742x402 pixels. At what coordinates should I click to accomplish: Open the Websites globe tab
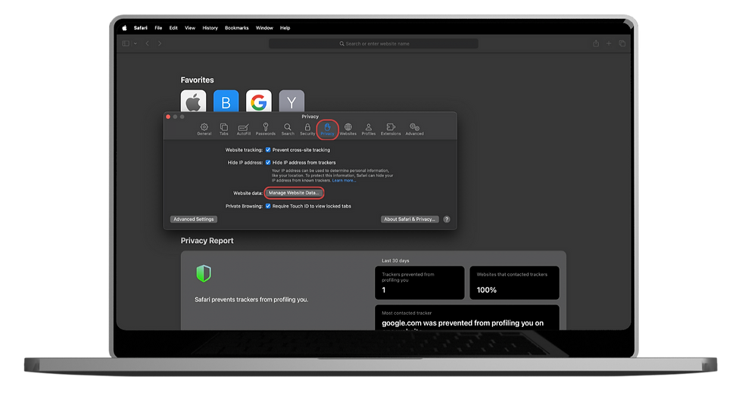point(348,129)
